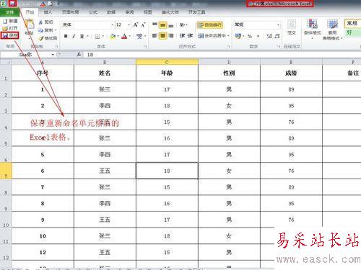The image size is (361, 270).
Task: Click the Cut (剪切) scissors icon
Action: [40, 22]
